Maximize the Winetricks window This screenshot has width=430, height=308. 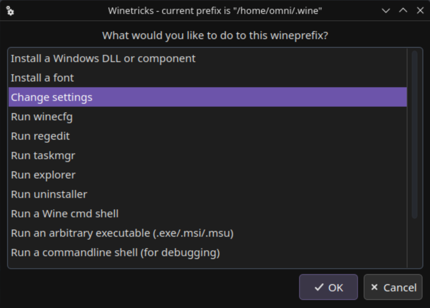pyautogui.click(x=403, y=11)
